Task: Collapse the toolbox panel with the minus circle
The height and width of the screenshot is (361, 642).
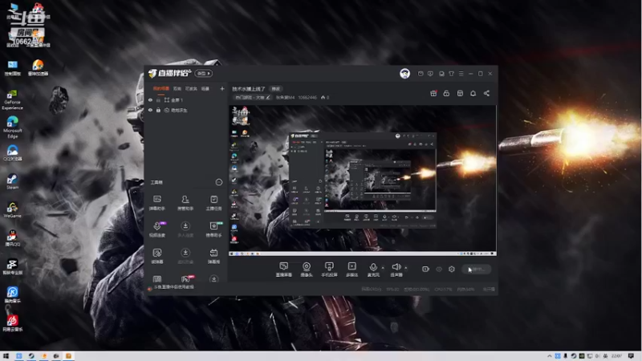Action: click(x=219, y=182)
